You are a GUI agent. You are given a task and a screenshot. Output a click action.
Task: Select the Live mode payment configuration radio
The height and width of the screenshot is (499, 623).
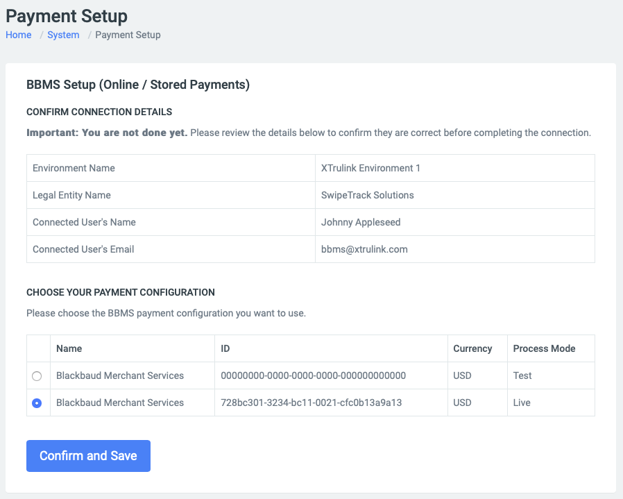click(x=37, y=403)
